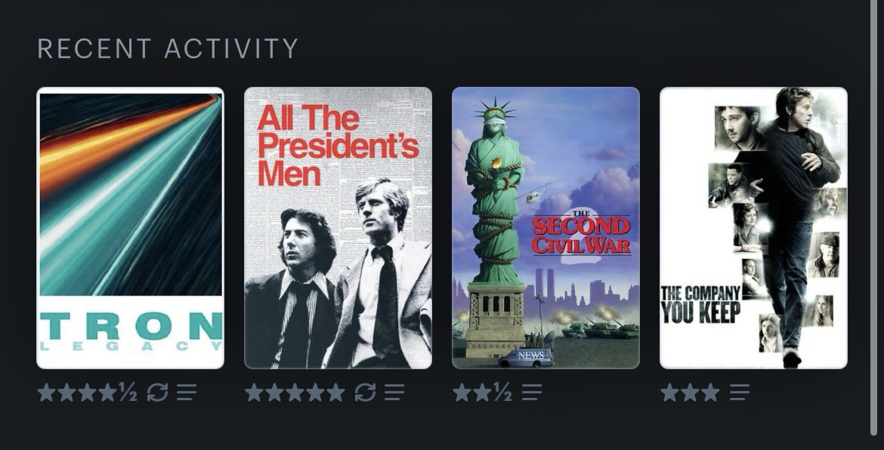Click first star under All The President's Men

tap(255, 393)
